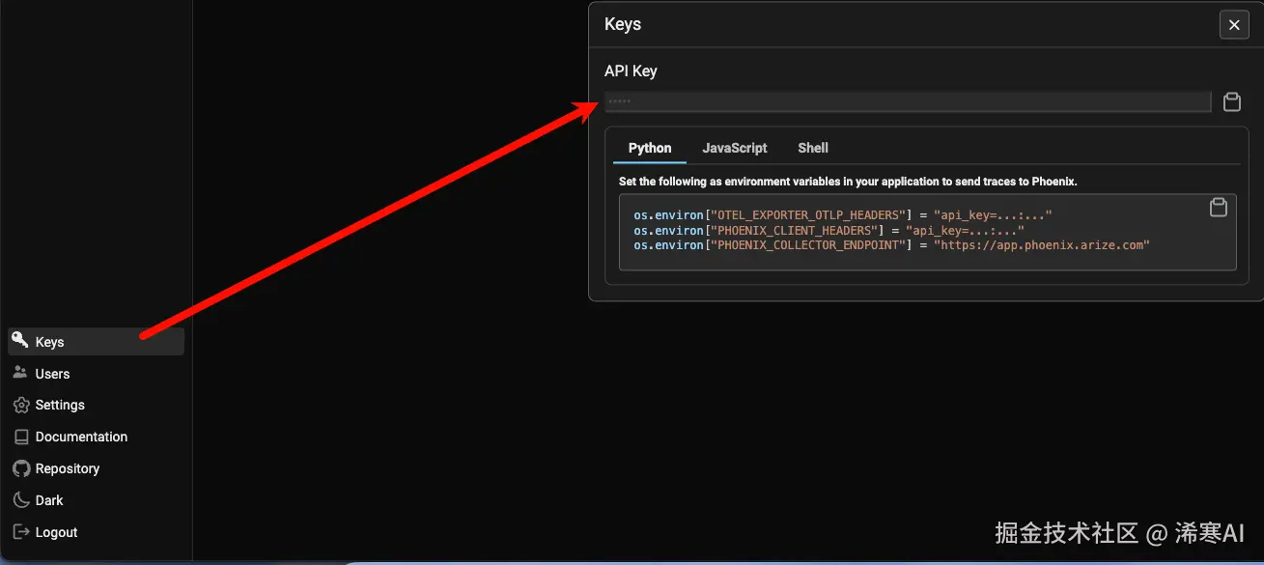Open Keys from the sidebar
Image resolution: width=1264 pixels, height=565 pixels.
click(96, 342)
